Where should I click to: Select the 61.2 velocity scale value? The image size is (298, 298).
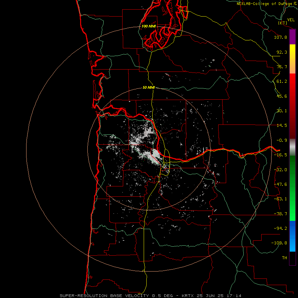(x=282, y=81)
